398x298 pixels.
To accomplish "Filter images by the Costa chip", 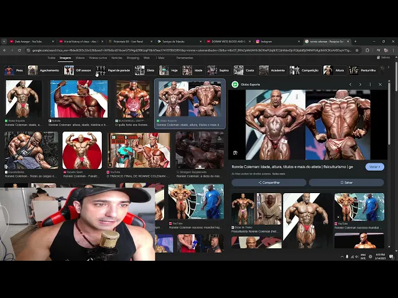I will [244, 70].
